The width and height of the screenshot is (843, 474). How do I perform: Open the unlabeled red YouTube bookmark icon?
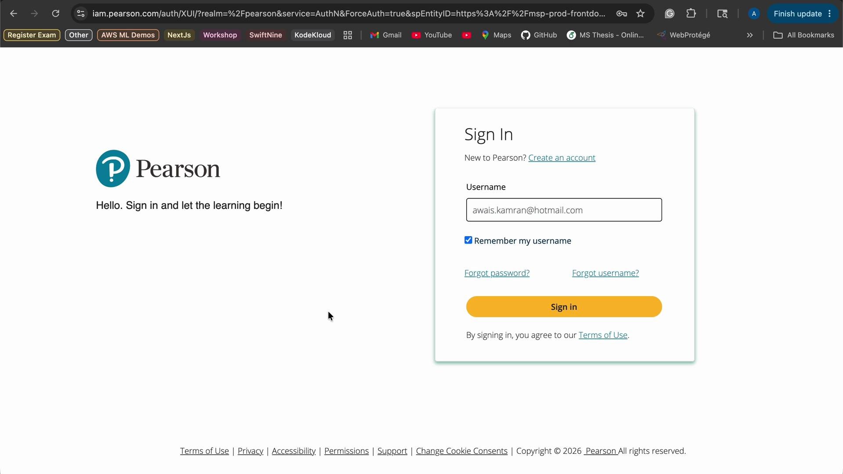[x=467, y=35]
